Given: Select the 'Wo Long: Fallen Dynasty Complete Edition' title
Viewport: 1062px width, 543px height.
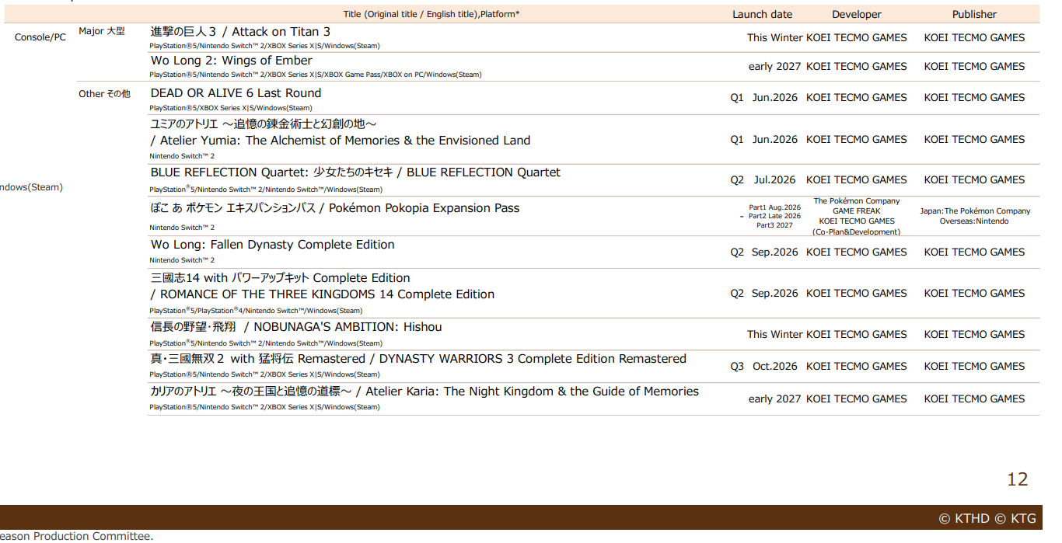Looking at the screenshot, I should pos(272,245).
